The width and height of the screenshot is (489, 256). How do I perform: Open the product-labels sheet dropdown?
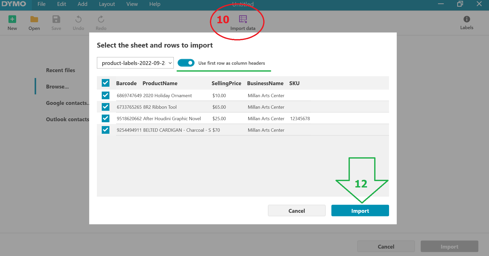pyautogui.click(x=135, y=63)
